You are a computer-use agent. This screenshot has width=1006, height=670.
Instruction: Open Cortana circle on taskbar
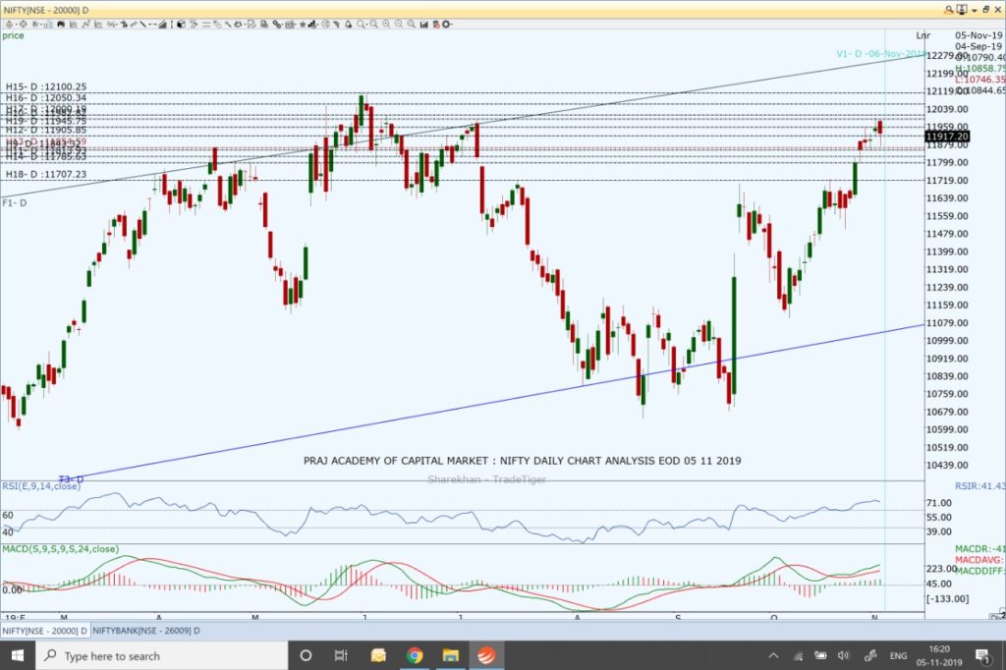coord(307,655)
